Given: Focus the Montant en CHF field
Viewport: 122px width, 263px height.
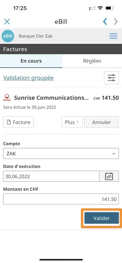Looking at the screenshot, I should (61, 199).
